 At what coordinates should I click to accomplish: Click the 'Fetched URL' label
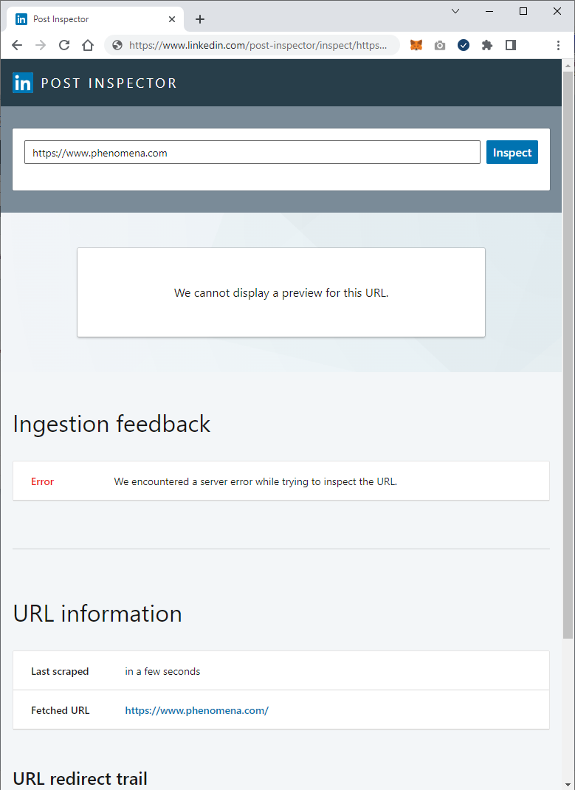pyautogui.click(x=61, y=710)
